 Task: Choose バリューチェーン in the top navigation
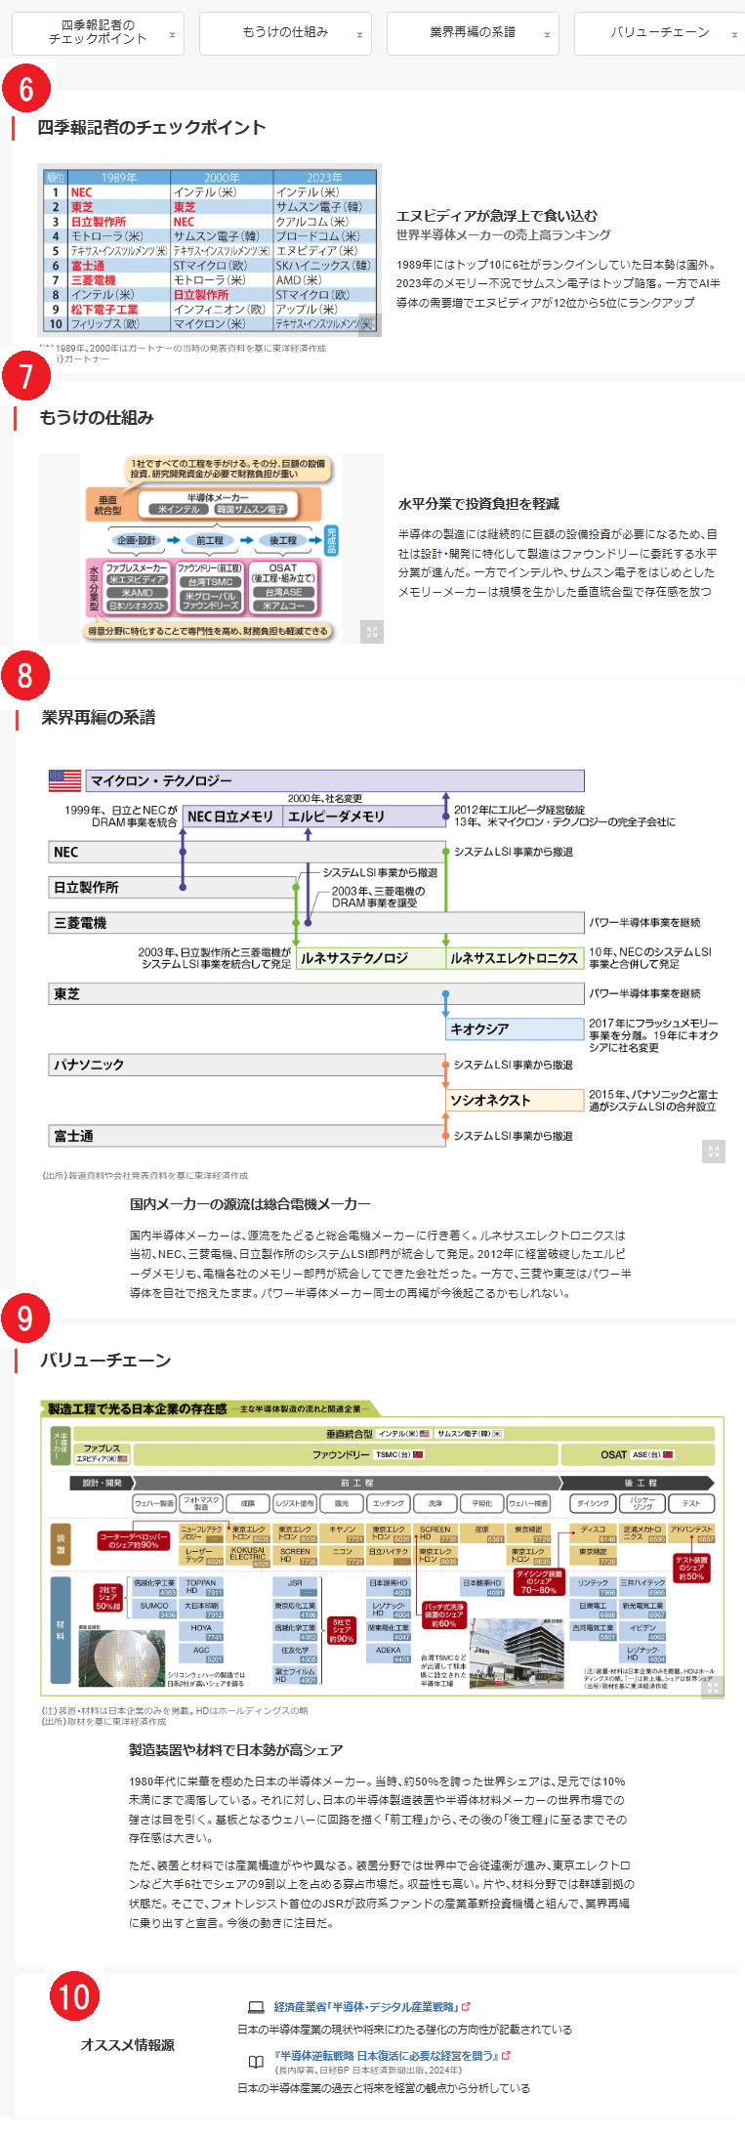tap(660, 33)
